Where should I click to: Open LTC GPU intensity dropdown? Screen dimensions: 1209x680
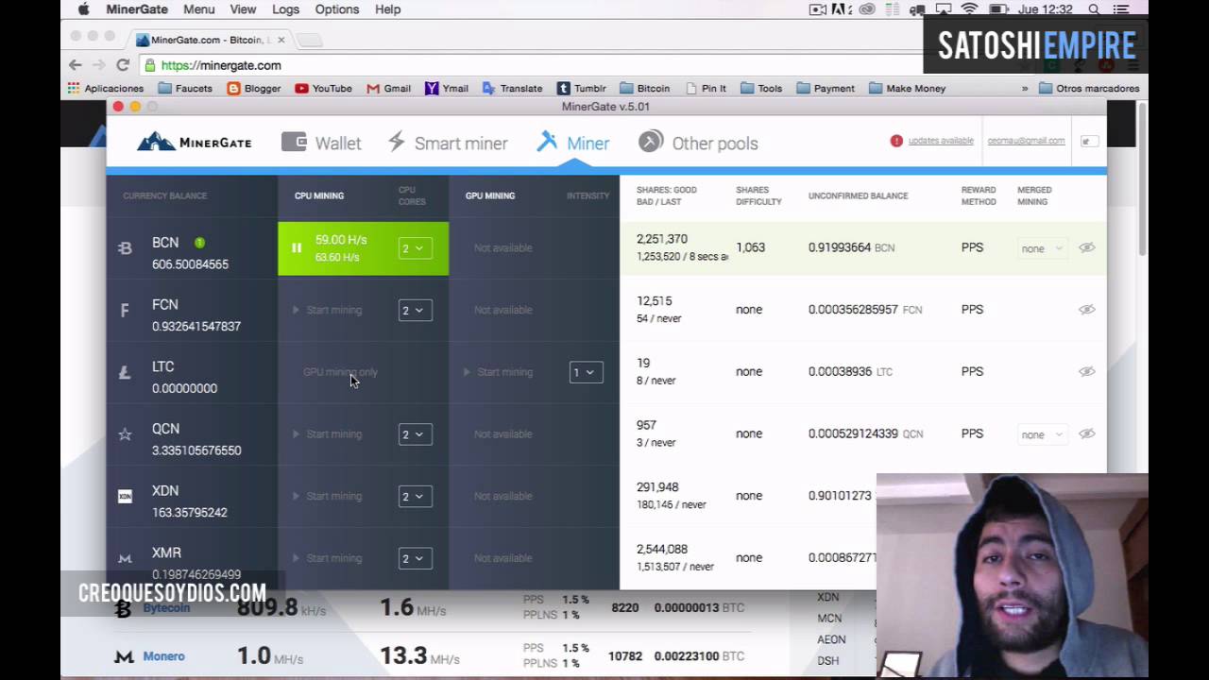(586, 372)
